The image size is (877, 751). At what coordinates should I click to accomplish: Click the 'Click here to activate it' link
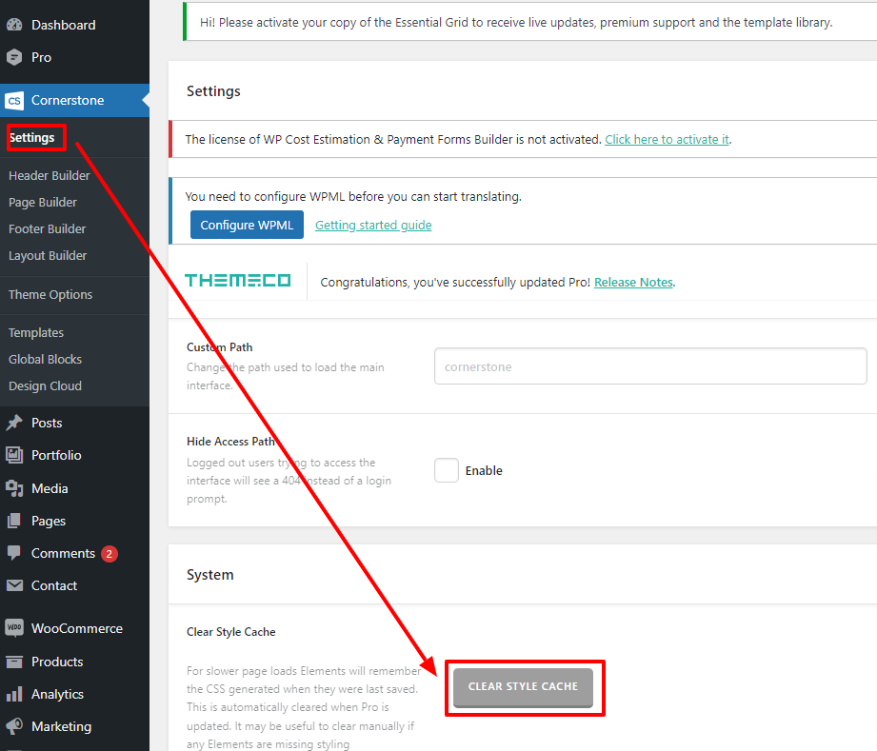(x=667, y=139)
